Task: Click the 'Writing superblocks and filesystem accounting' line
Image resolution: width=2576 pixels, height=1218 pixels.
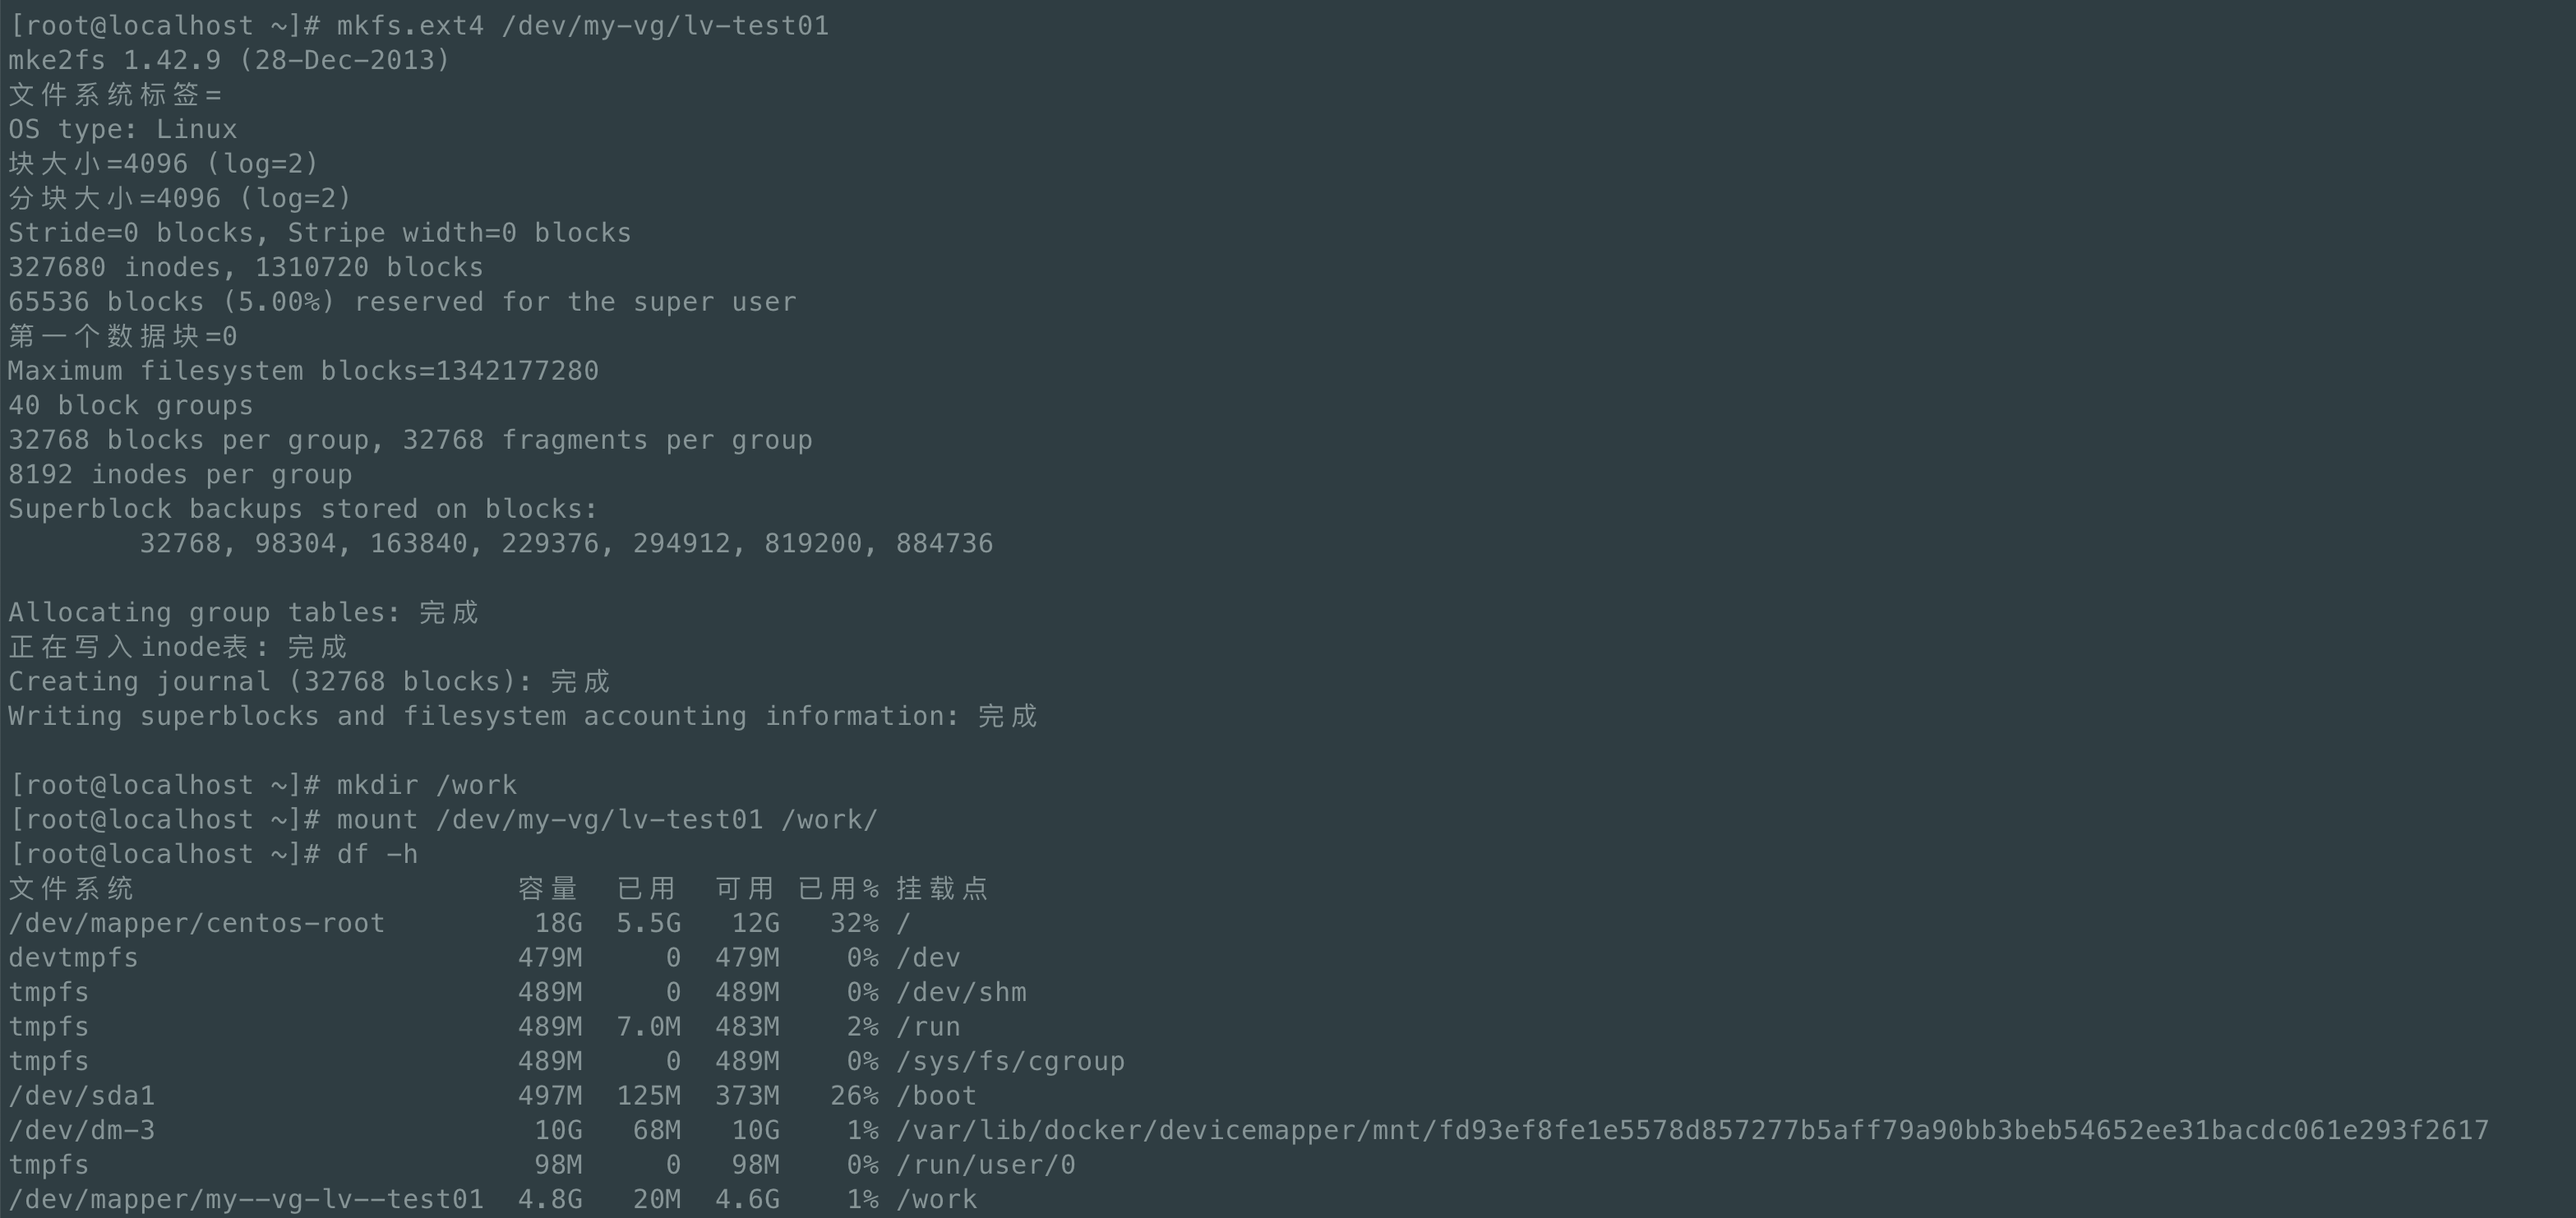Action: (x=522, y=716)
